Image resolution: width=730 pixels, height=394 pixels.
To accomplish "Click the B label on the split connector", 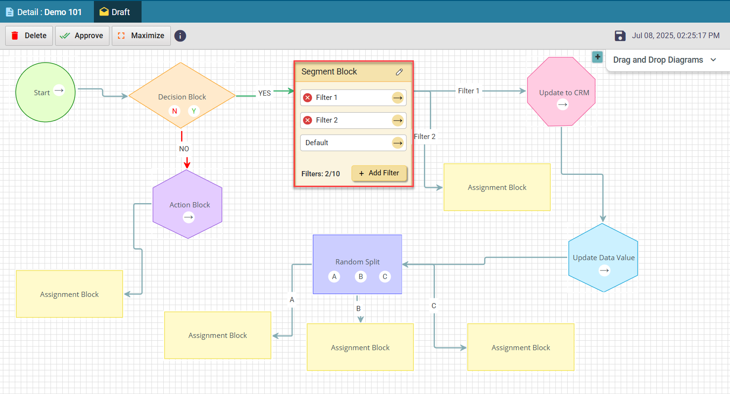I will (x=359, y=309).
